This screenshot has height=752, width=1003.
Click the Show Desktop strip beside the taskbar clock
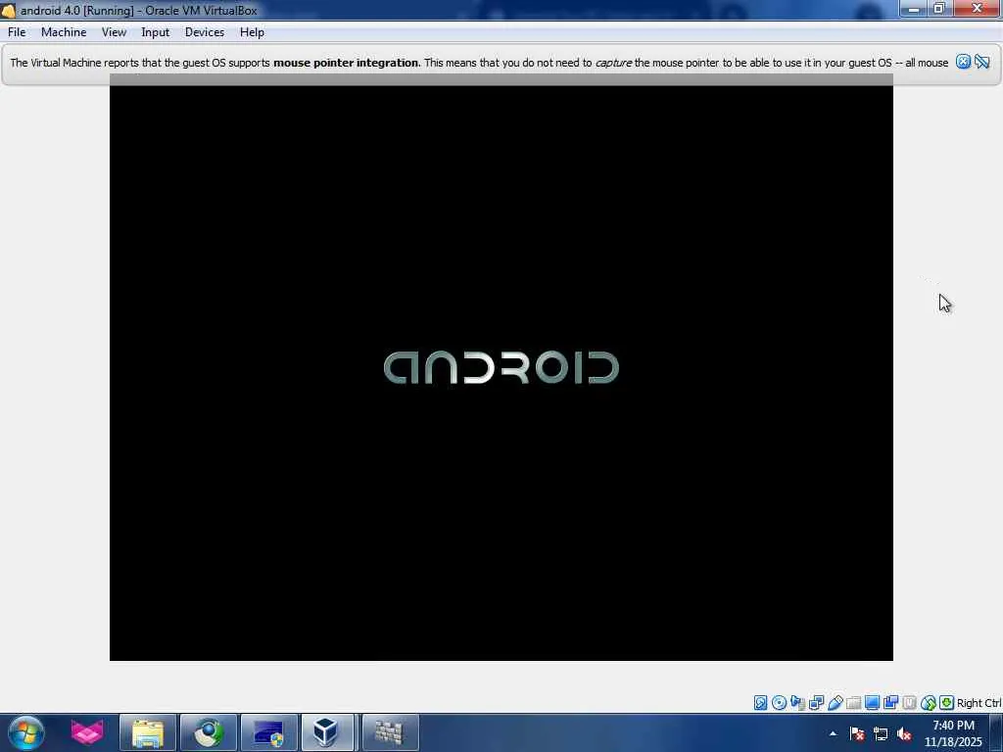coord(996,732)
